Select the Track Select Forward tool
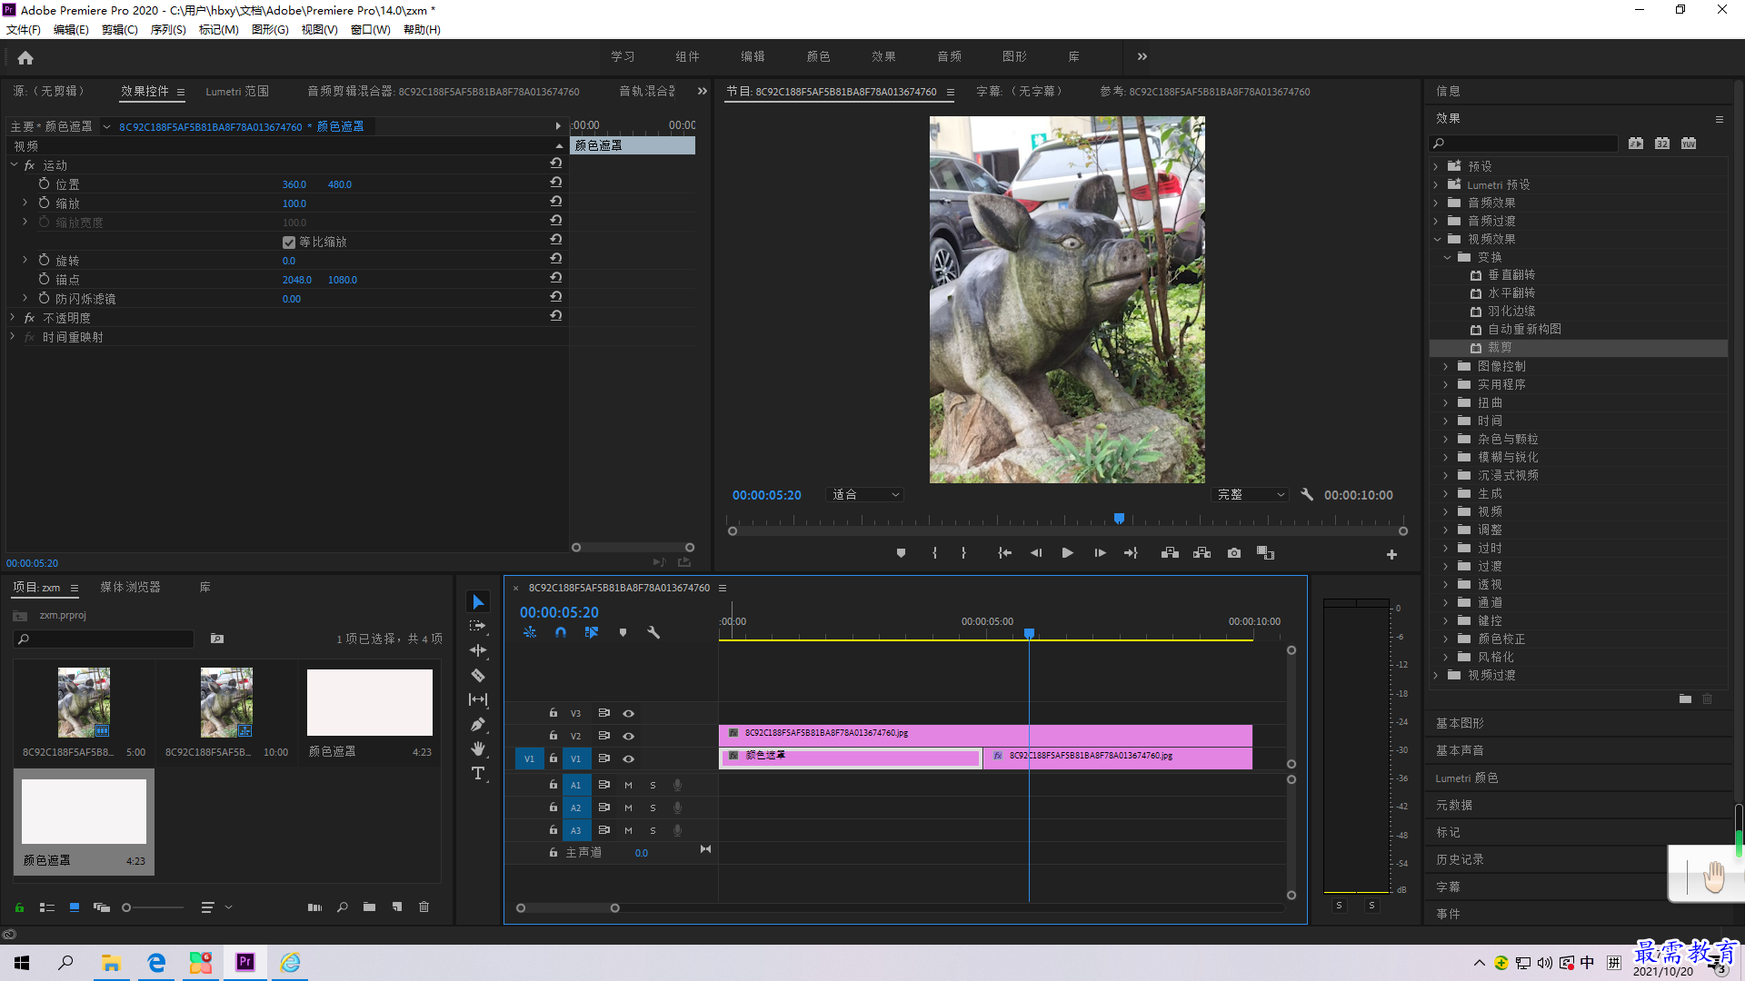This screenshot has width=1745, height=981. coord(478,626)
